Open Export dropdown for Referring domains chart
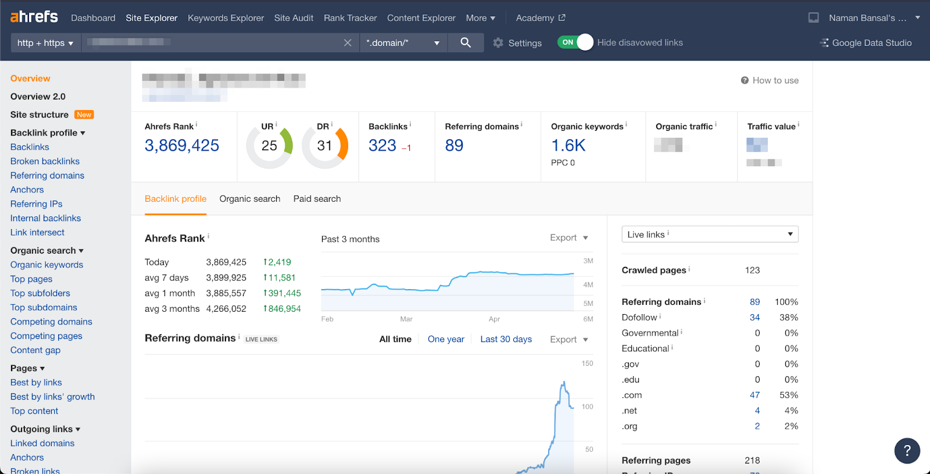This screenshot has width=930, height=474. point(569,340)
